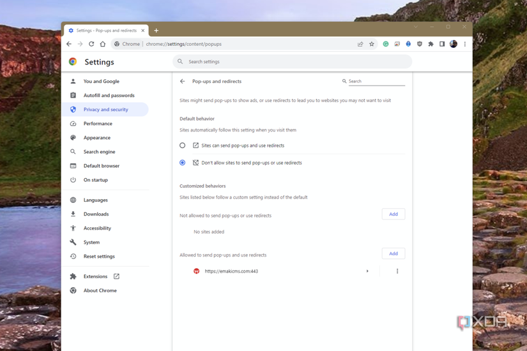Image resolution: width=527 pixels, height=351 pixels.
Task: Click the blocked pop-up icon beside Don't allow
Action: click(195, 163)
